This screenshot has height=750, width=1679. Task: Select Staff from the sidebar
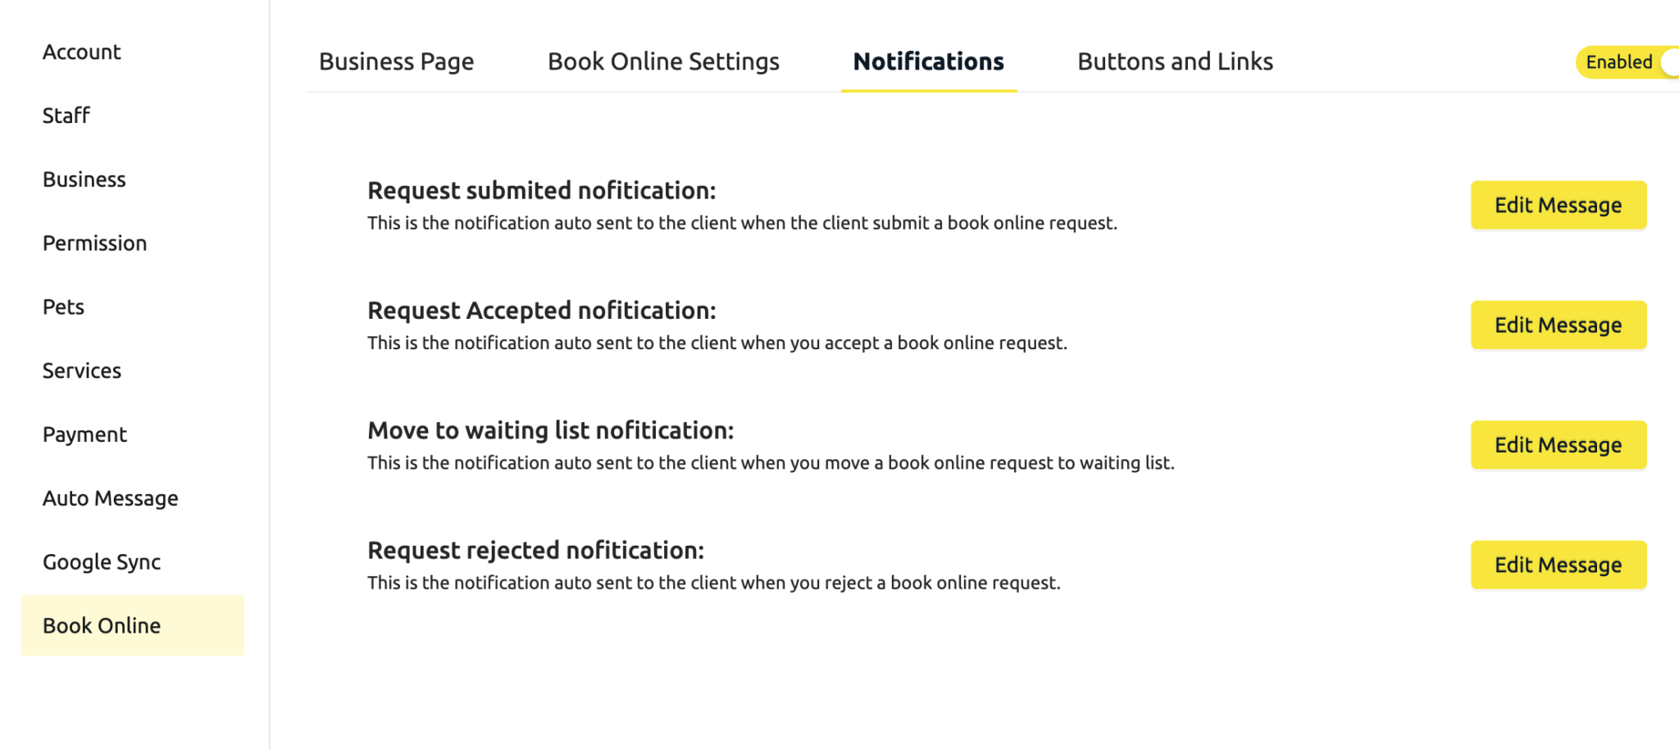pos(66,115)
